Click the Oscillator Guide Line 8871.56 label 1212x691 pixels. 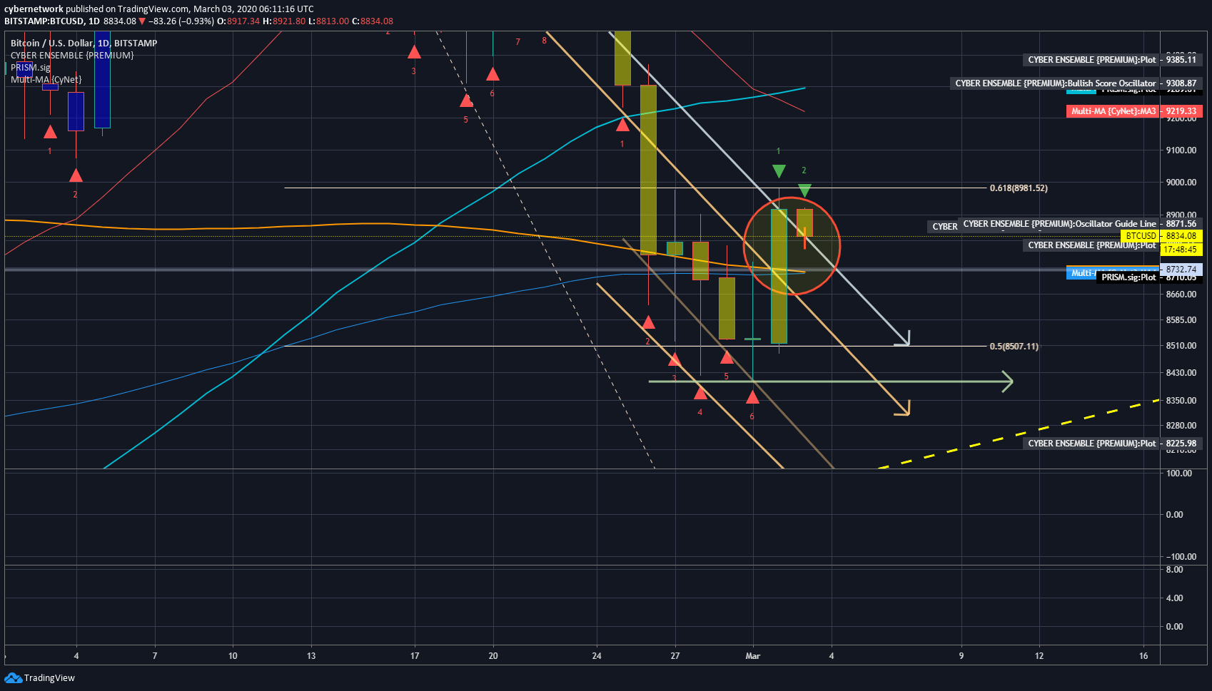point(1080,224)
